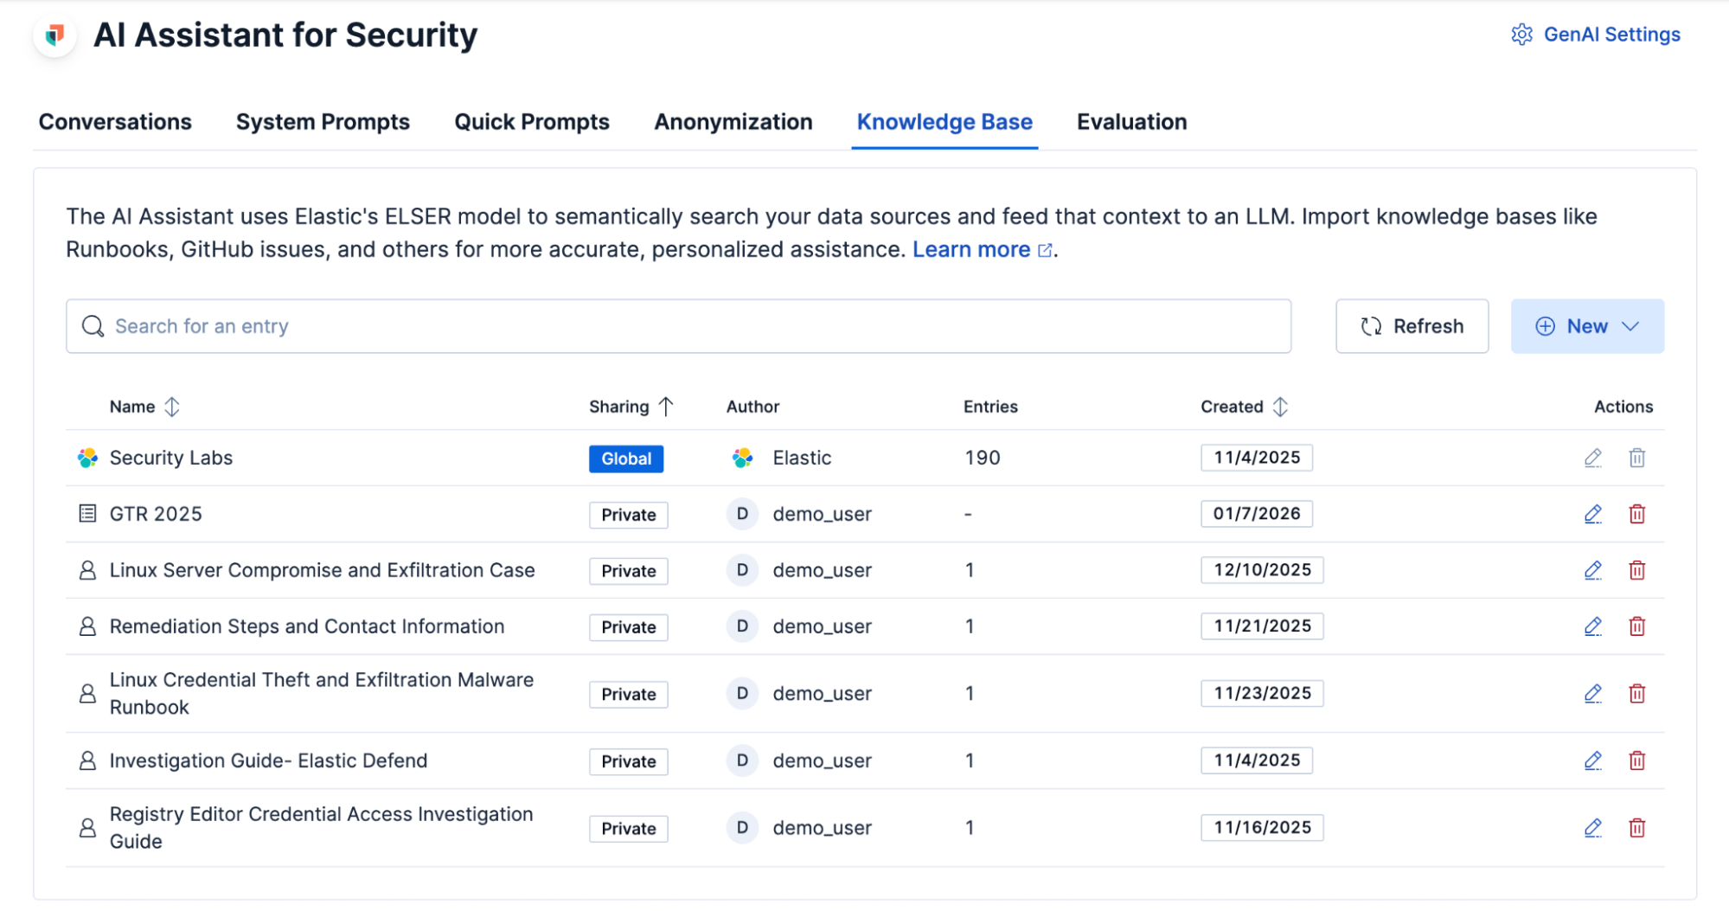1729x911 pixels.
Task: Delete the GTR 2025 entry
Action: click(1636, 514)
